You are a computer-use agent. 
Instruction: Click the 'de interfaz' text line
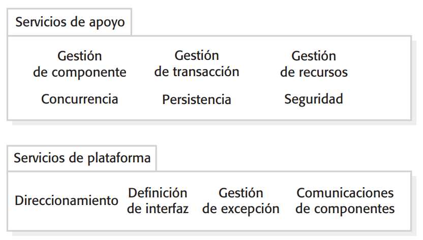pos(158,209)
